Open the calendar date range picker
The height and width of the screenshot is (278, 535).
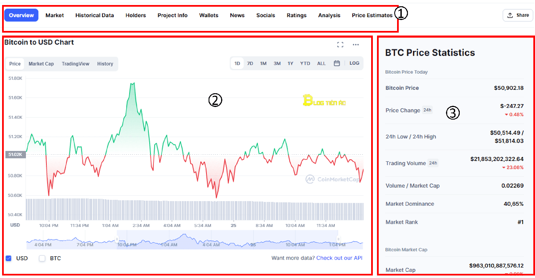coord(337,63)
